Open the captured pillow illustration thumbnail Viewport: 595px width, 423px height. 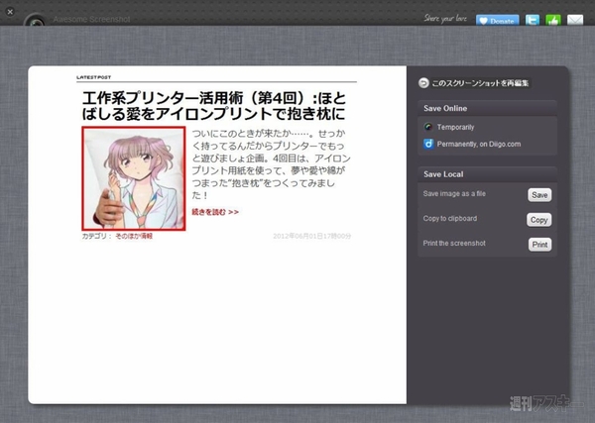134,178
